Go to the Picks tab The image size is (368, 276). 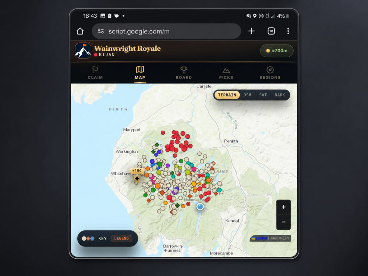[x=226, y=73]
